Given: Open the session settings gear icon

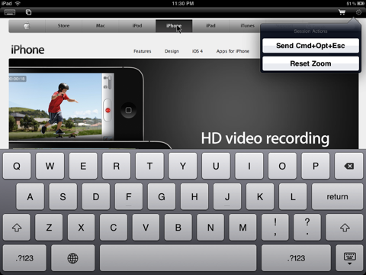Looking at the screenshot, I should (358, 12).
